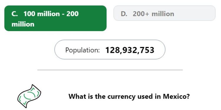Click the horizontal divider above the currency question
This screenshot has height=110, width=221.
click(110, 70)
